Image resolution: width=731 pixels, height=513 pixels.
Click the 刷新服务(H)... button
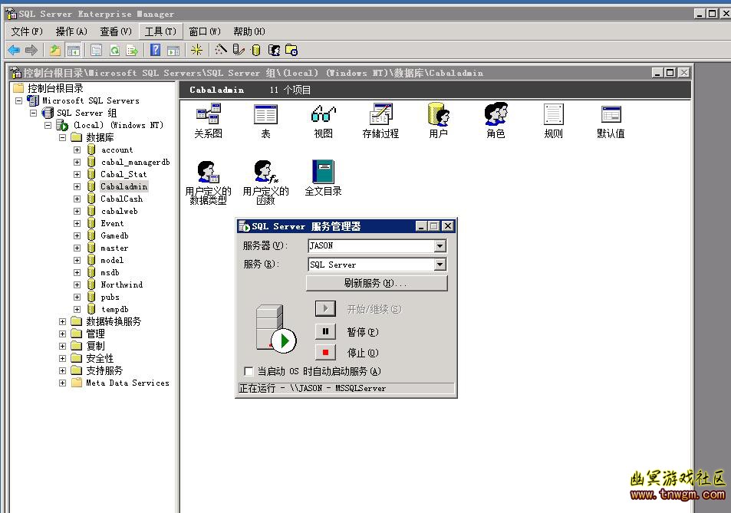(x=377, y=283)
